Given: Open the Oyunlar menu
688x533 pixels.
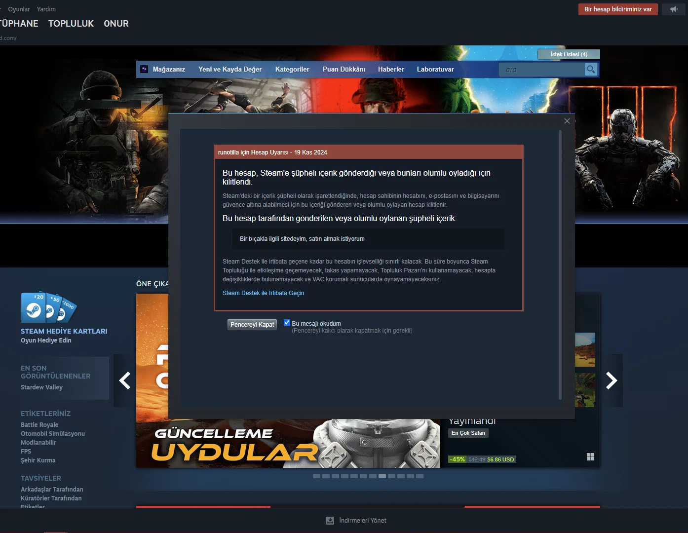Looking at the screenshot, I should 19,9.
